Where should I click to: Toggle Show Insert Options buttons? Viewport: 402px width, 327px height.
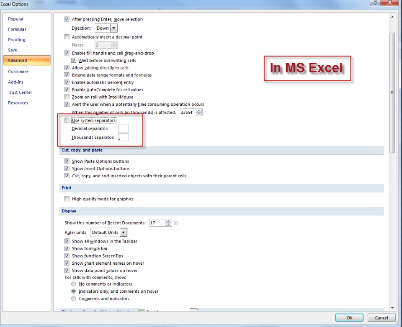[67, 168]
